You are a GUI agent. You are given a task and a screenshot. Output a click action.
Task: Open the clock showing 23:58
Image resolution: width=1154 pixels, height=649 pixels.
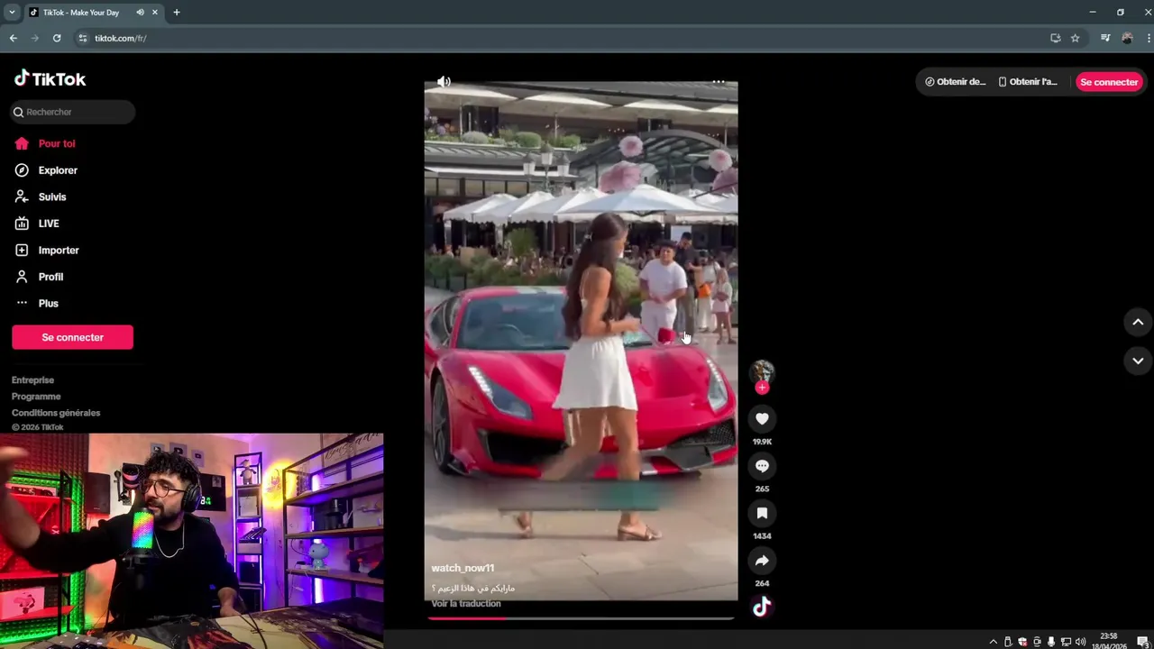pyautogui.click(x=1109, y=641)
